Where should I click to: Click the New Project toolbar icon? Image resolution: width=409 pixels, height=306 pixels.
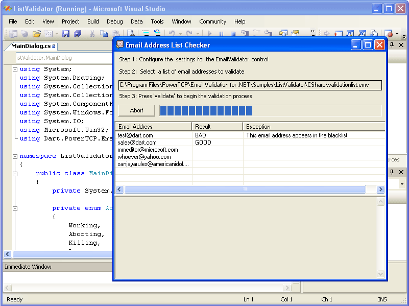[x=13, y=33]
